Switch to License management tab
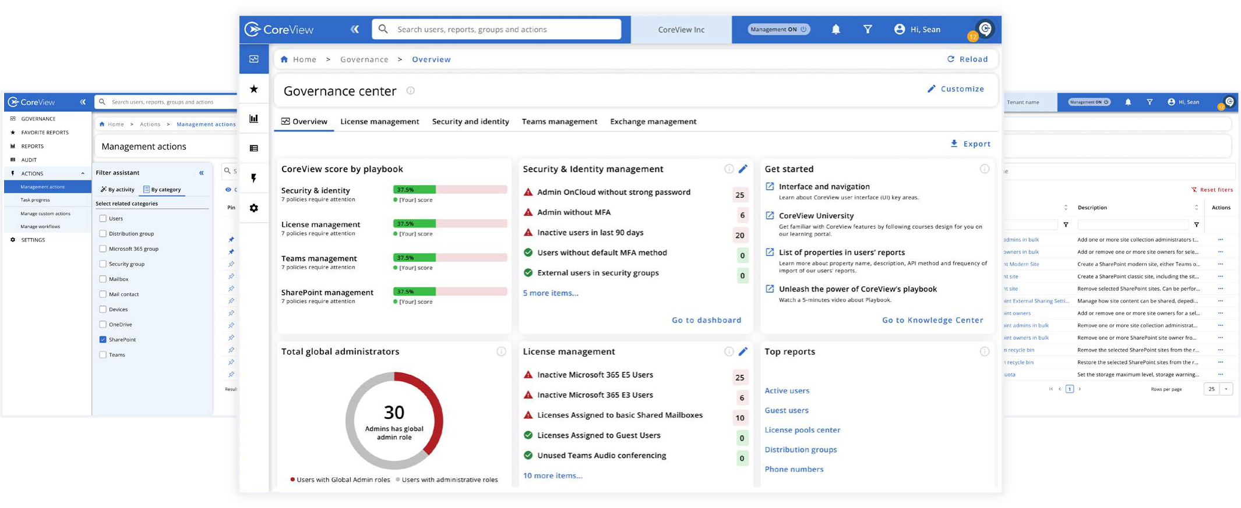1241x508 pixels. click(379, 122)
